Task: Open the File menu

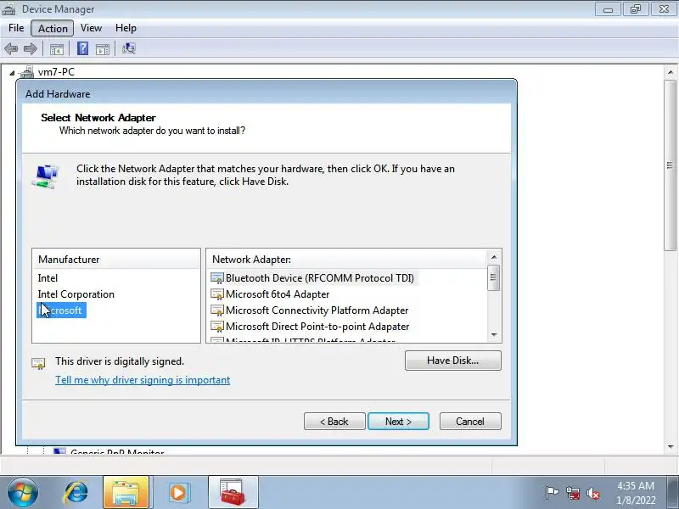Action: point(16,28)
